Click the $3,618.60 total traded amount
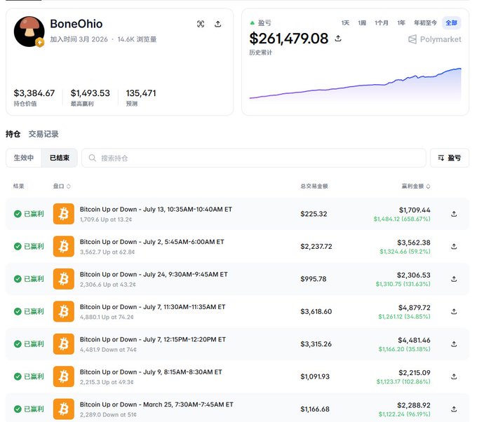Screen dimensions: 477x422 tap(316, 311)
